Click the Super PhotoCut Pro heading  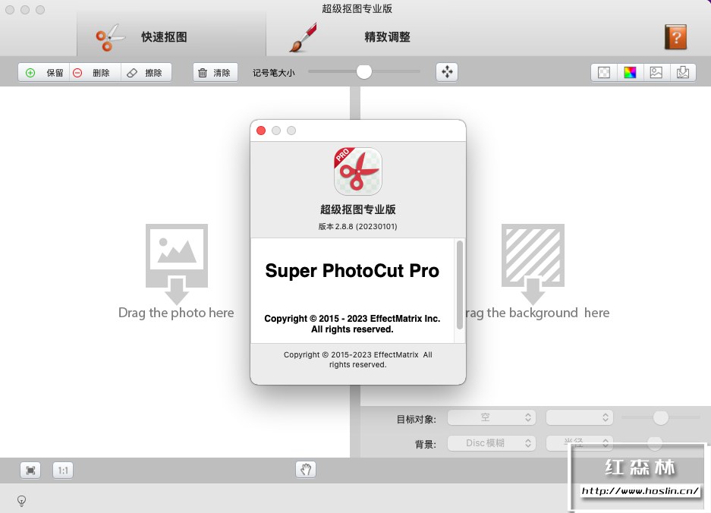pos(352,271)
